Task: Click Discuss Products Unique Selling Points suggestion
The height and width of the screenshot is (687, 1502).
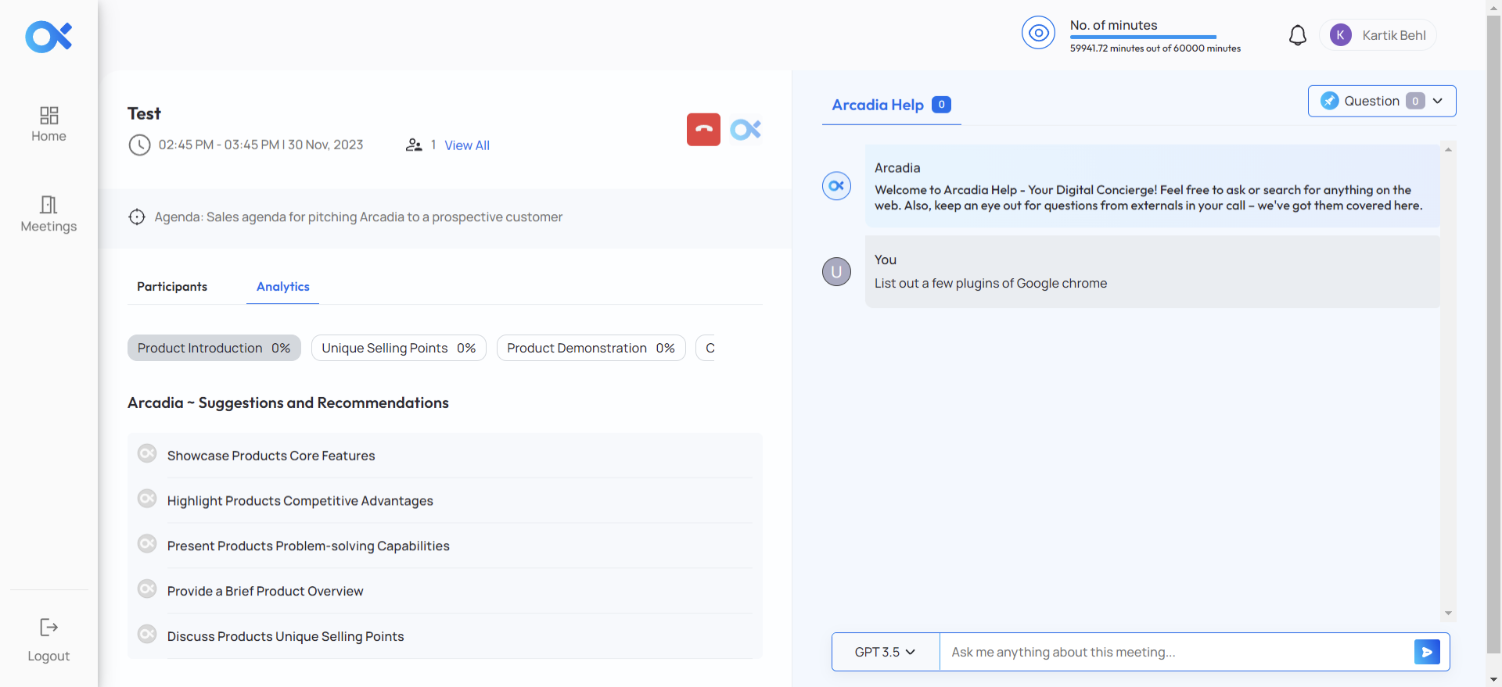Action: [x=286, y=637]
